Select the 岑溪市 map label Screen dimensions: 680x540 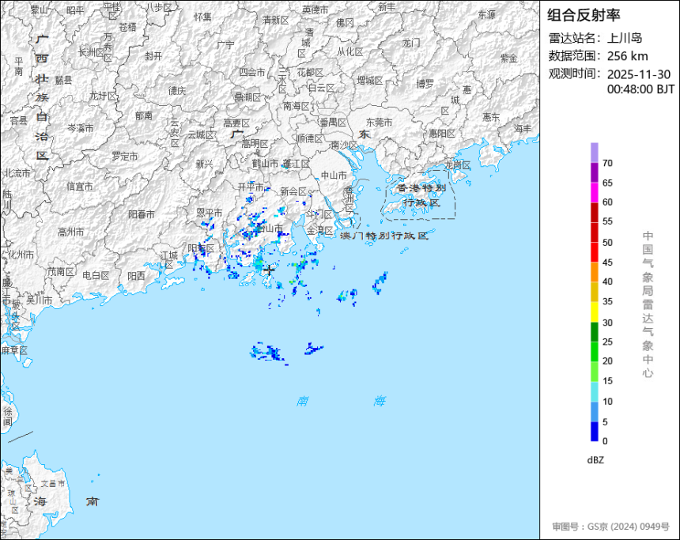tap(80, 128)
